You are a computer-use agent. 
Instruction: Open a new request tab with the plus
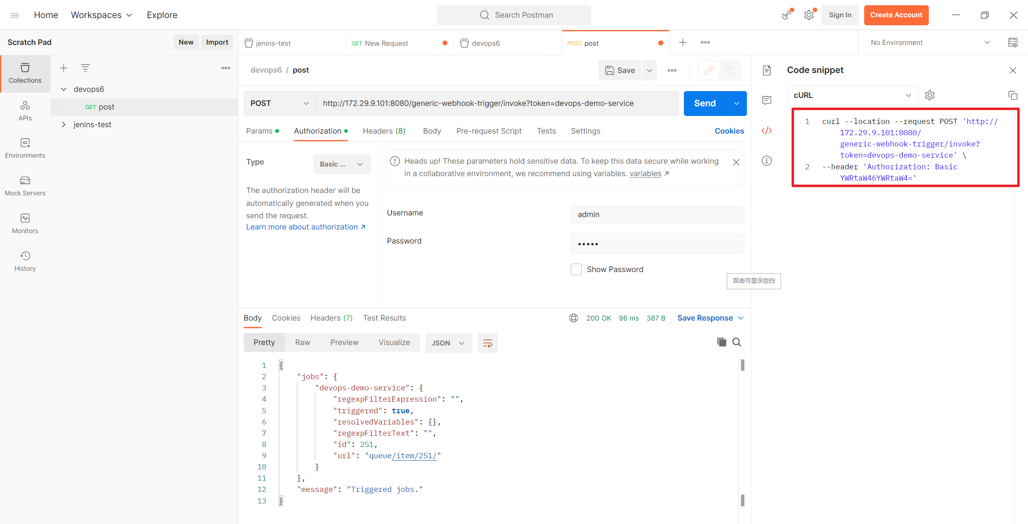683,43
